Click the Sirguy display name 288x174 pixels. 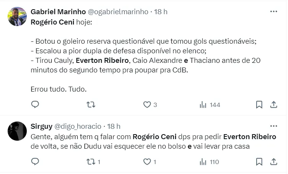coord(41,126)
